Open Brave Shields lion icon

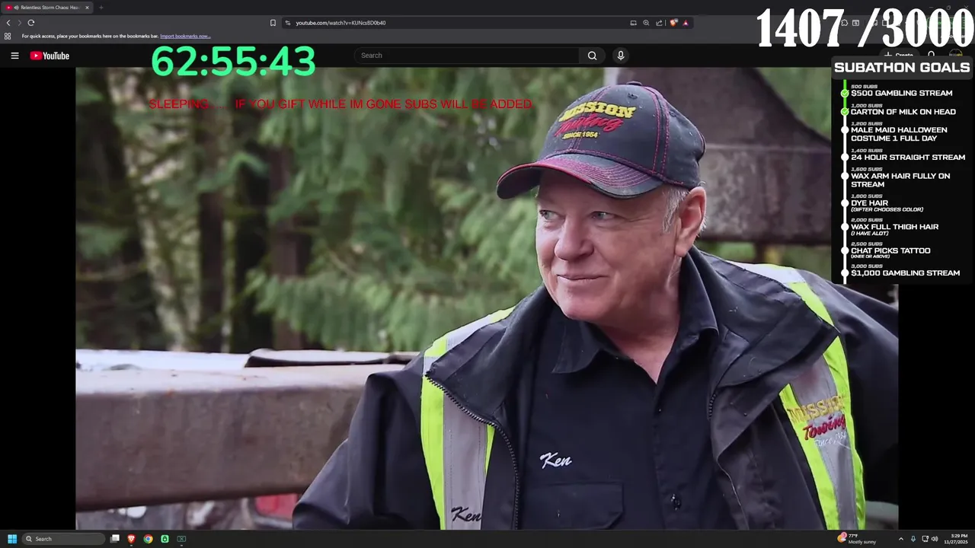point(673,23)
